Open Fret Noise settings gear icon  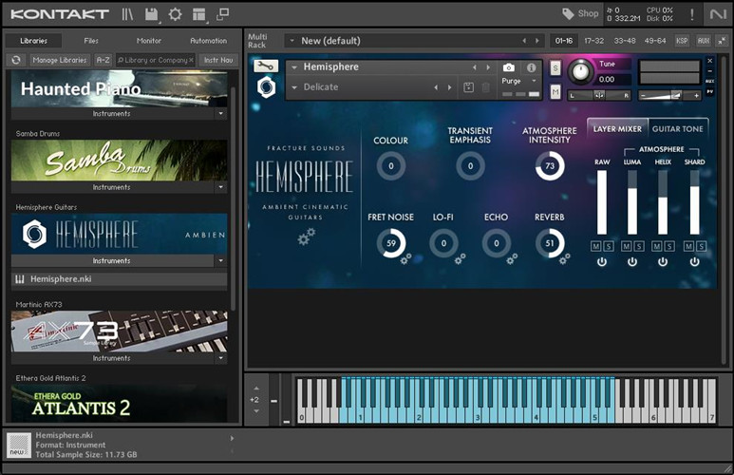(x=405, y=257)
